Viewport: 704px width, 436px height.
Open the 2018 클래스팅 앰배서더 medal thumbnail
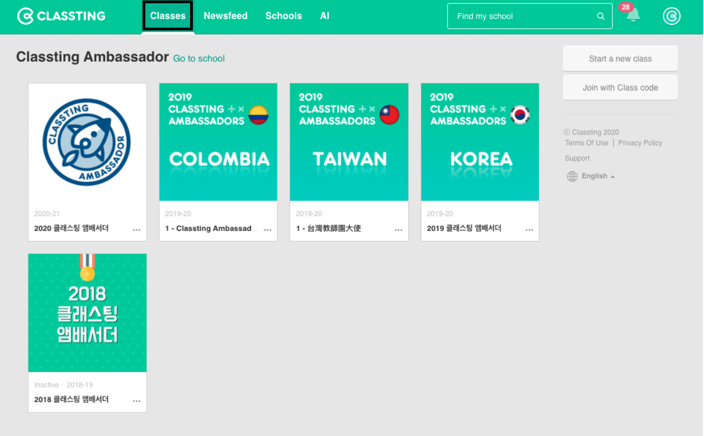click(x=87, y=313)
